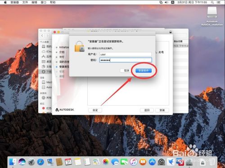
Task: Click the 返回 button in the installer
Action: (x=147, y=110)
